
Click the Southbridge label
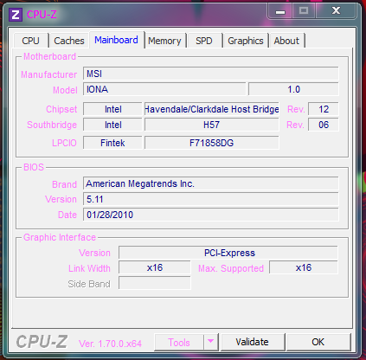(52, 125)
